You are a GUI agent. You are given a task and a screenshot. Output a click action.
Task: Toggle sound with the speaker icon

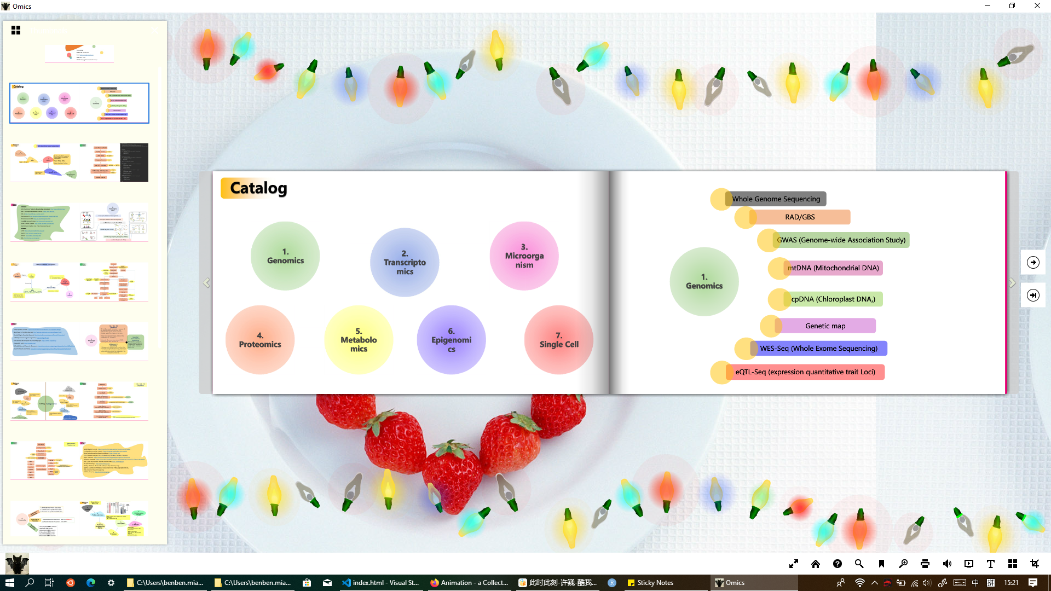tap(947, 564)
